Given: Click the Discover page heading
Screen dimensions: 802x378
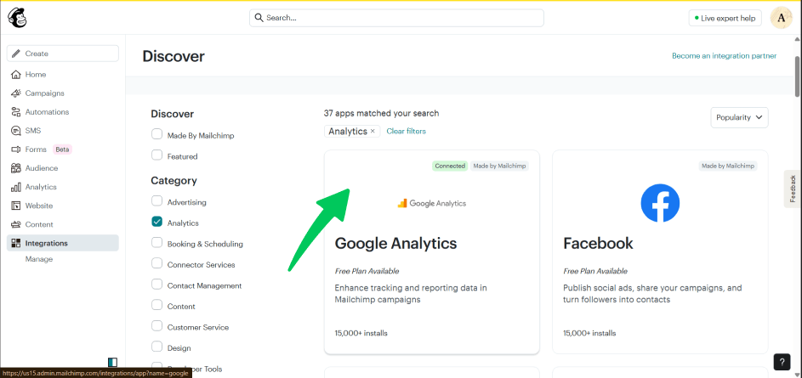Looking at the screenshot, I should (173, 56).
